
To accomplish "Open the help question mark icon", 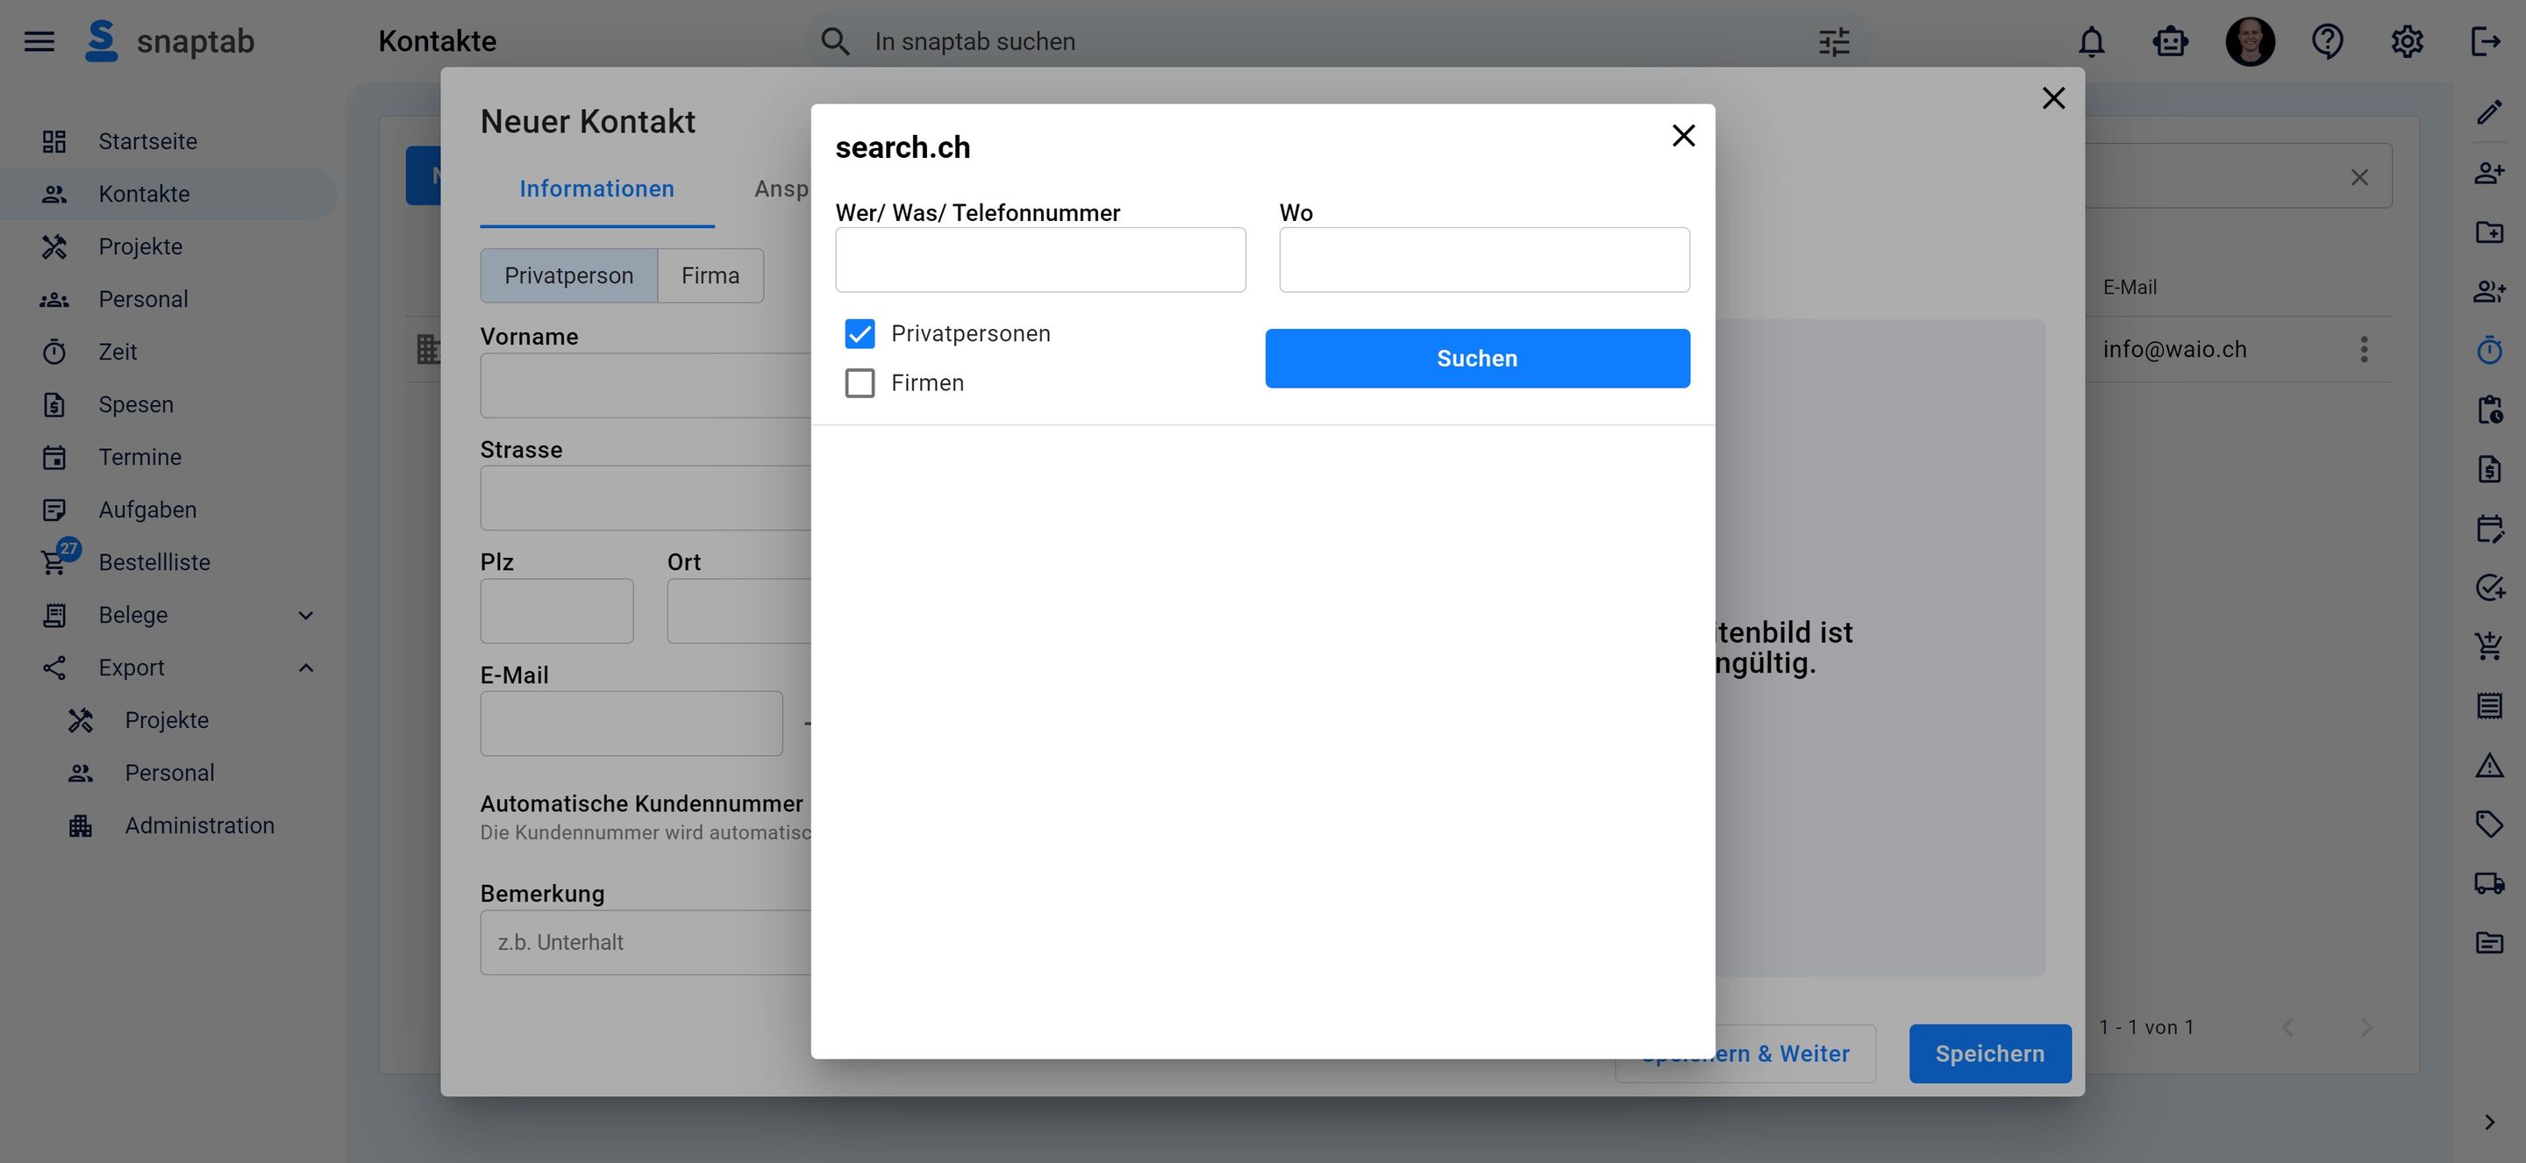I will 2327,41.
